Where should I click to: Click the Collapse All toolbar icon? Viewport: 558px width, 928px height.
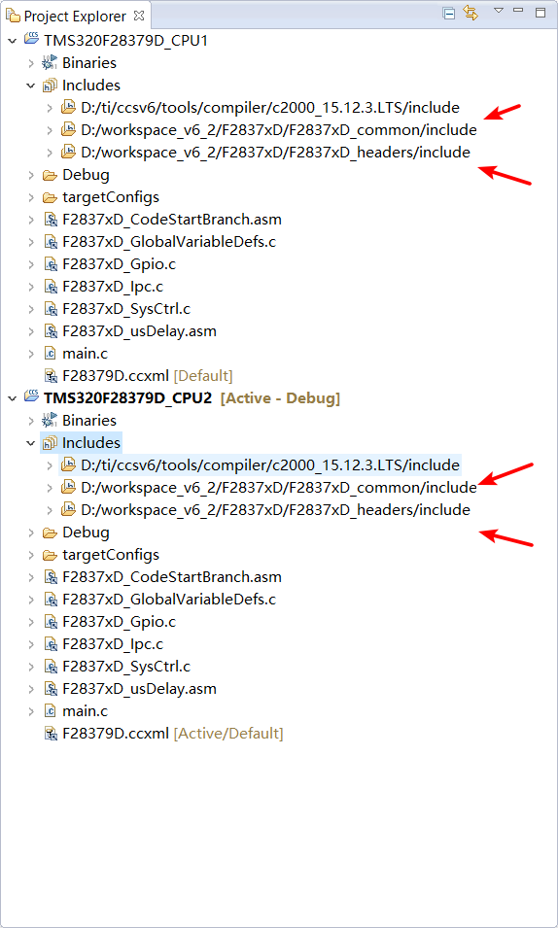449,13
